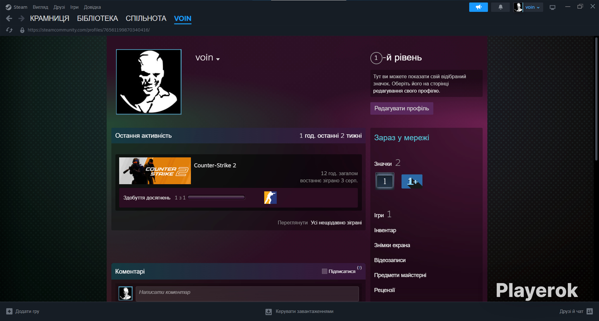Click the level 1 circle icon
Viewport: 599px width, 321px height.
[x=376, y=58]
